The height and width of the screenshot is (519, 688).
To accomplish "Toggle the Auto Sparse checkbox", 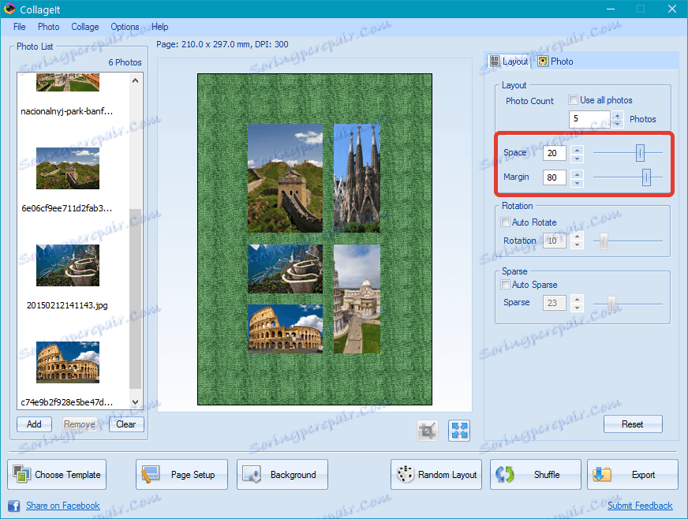I will (x=506, y=284).
